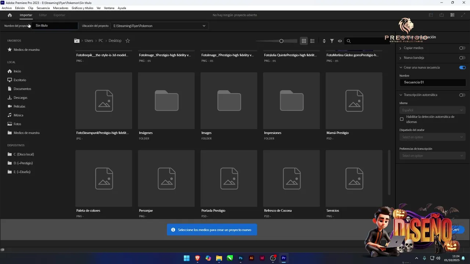The width and height of the screenshot is (470, 264).
Task: Select the Portada Prestigio PSD thumbnail
Action: 229,178
